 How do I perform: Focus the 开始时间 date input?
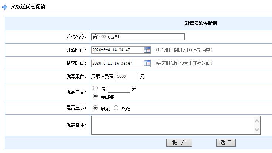[x=117, y=50]
